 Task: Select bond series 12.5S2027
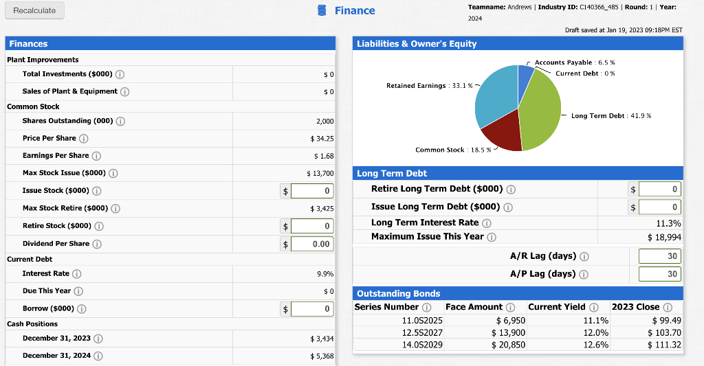pos(422,332)
